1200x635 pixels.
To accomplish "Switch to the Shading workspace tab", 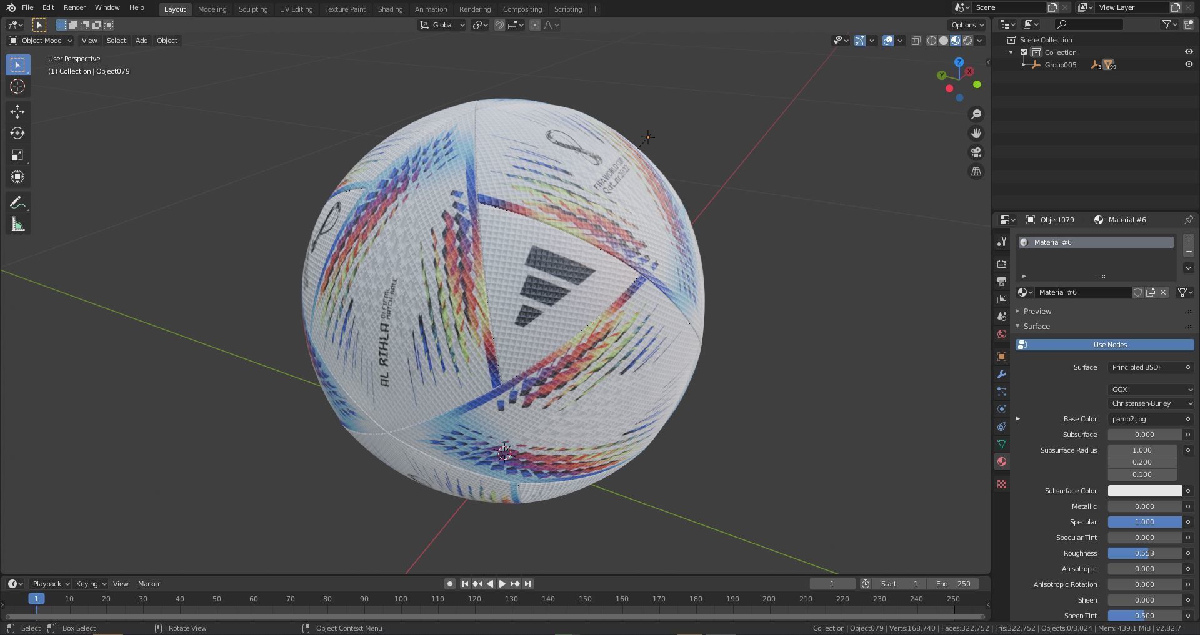I will pos(390,9).
